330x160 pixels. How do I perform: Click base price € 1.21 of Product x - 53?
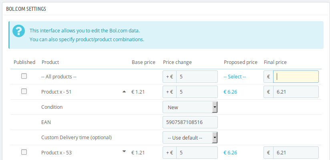pyautogui.click(x=138, y=153)
